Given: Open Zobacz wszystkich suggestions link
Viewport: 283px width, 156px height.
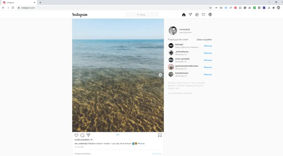Looking at the screenshot, I should [204, 40].
